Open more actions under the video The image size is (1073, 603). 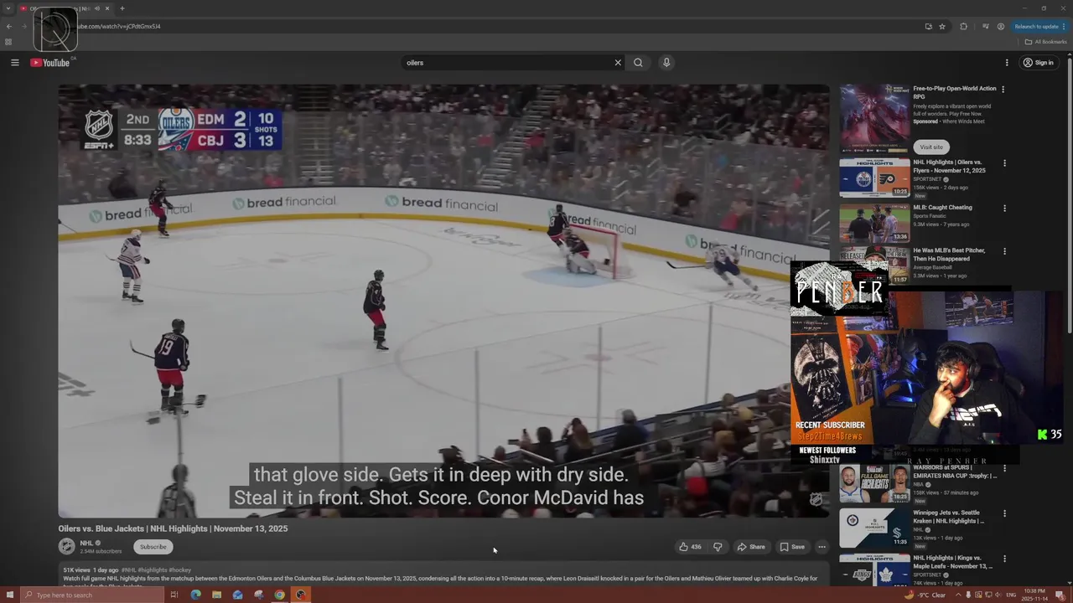point(822,547)
